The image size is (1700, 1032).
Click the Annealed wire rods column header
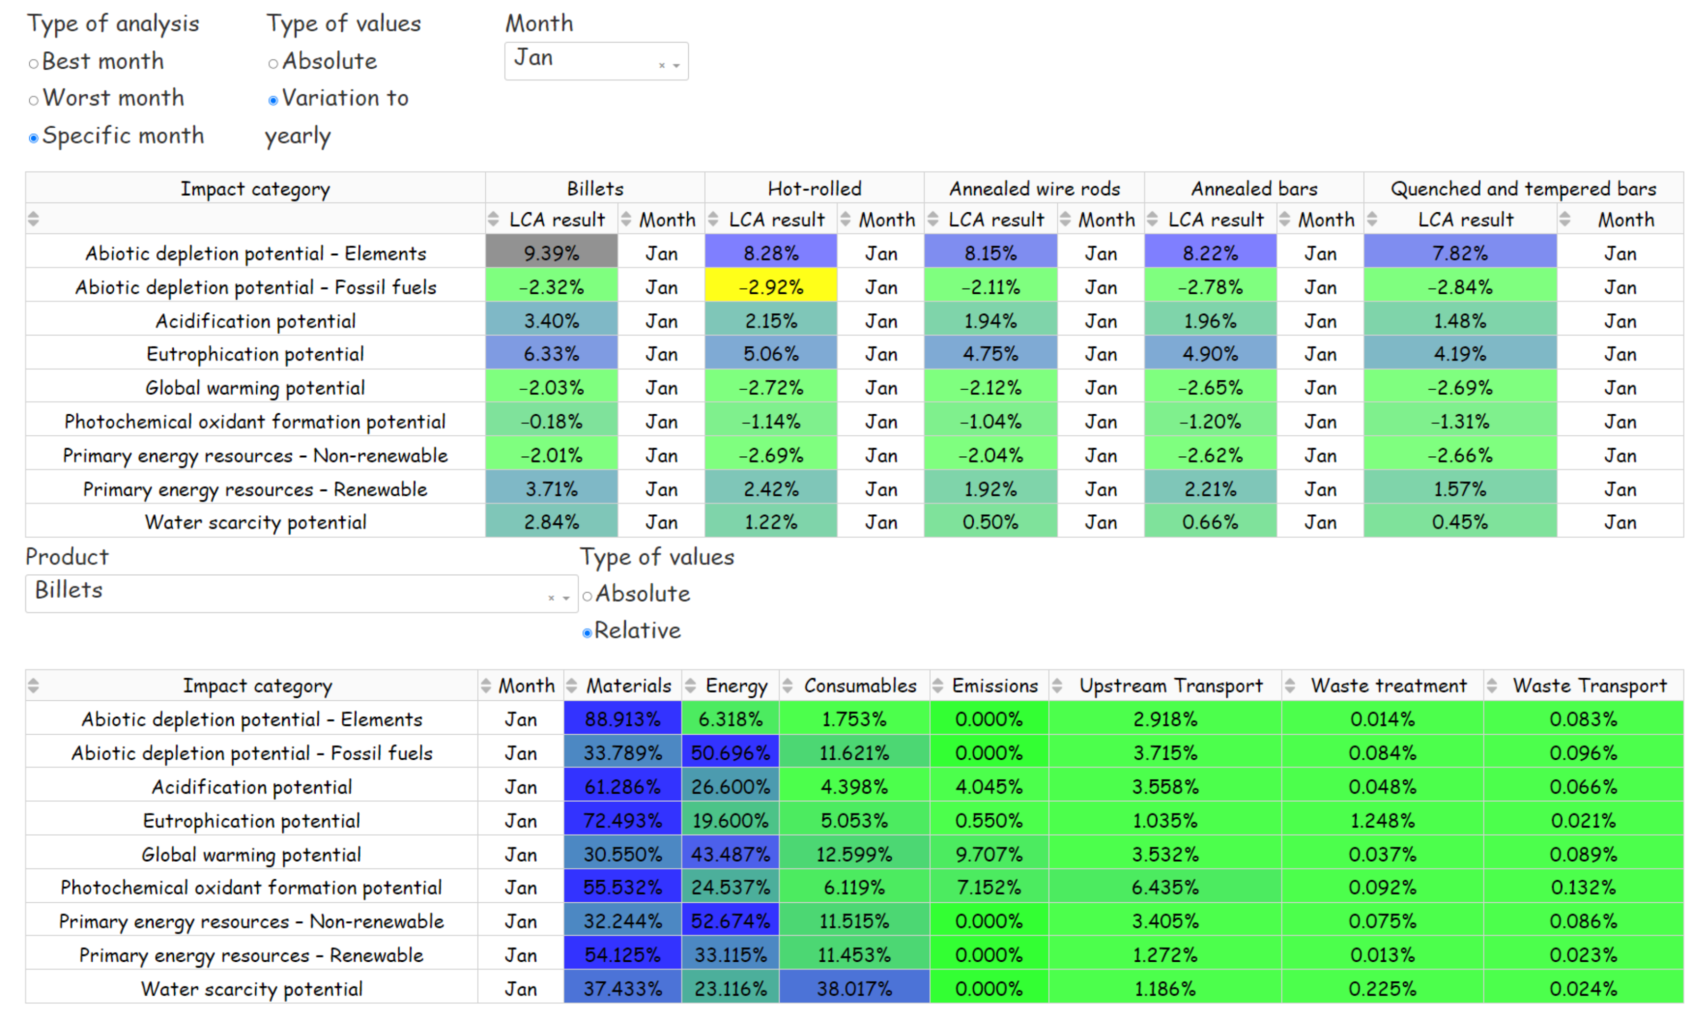[1034, 189]
